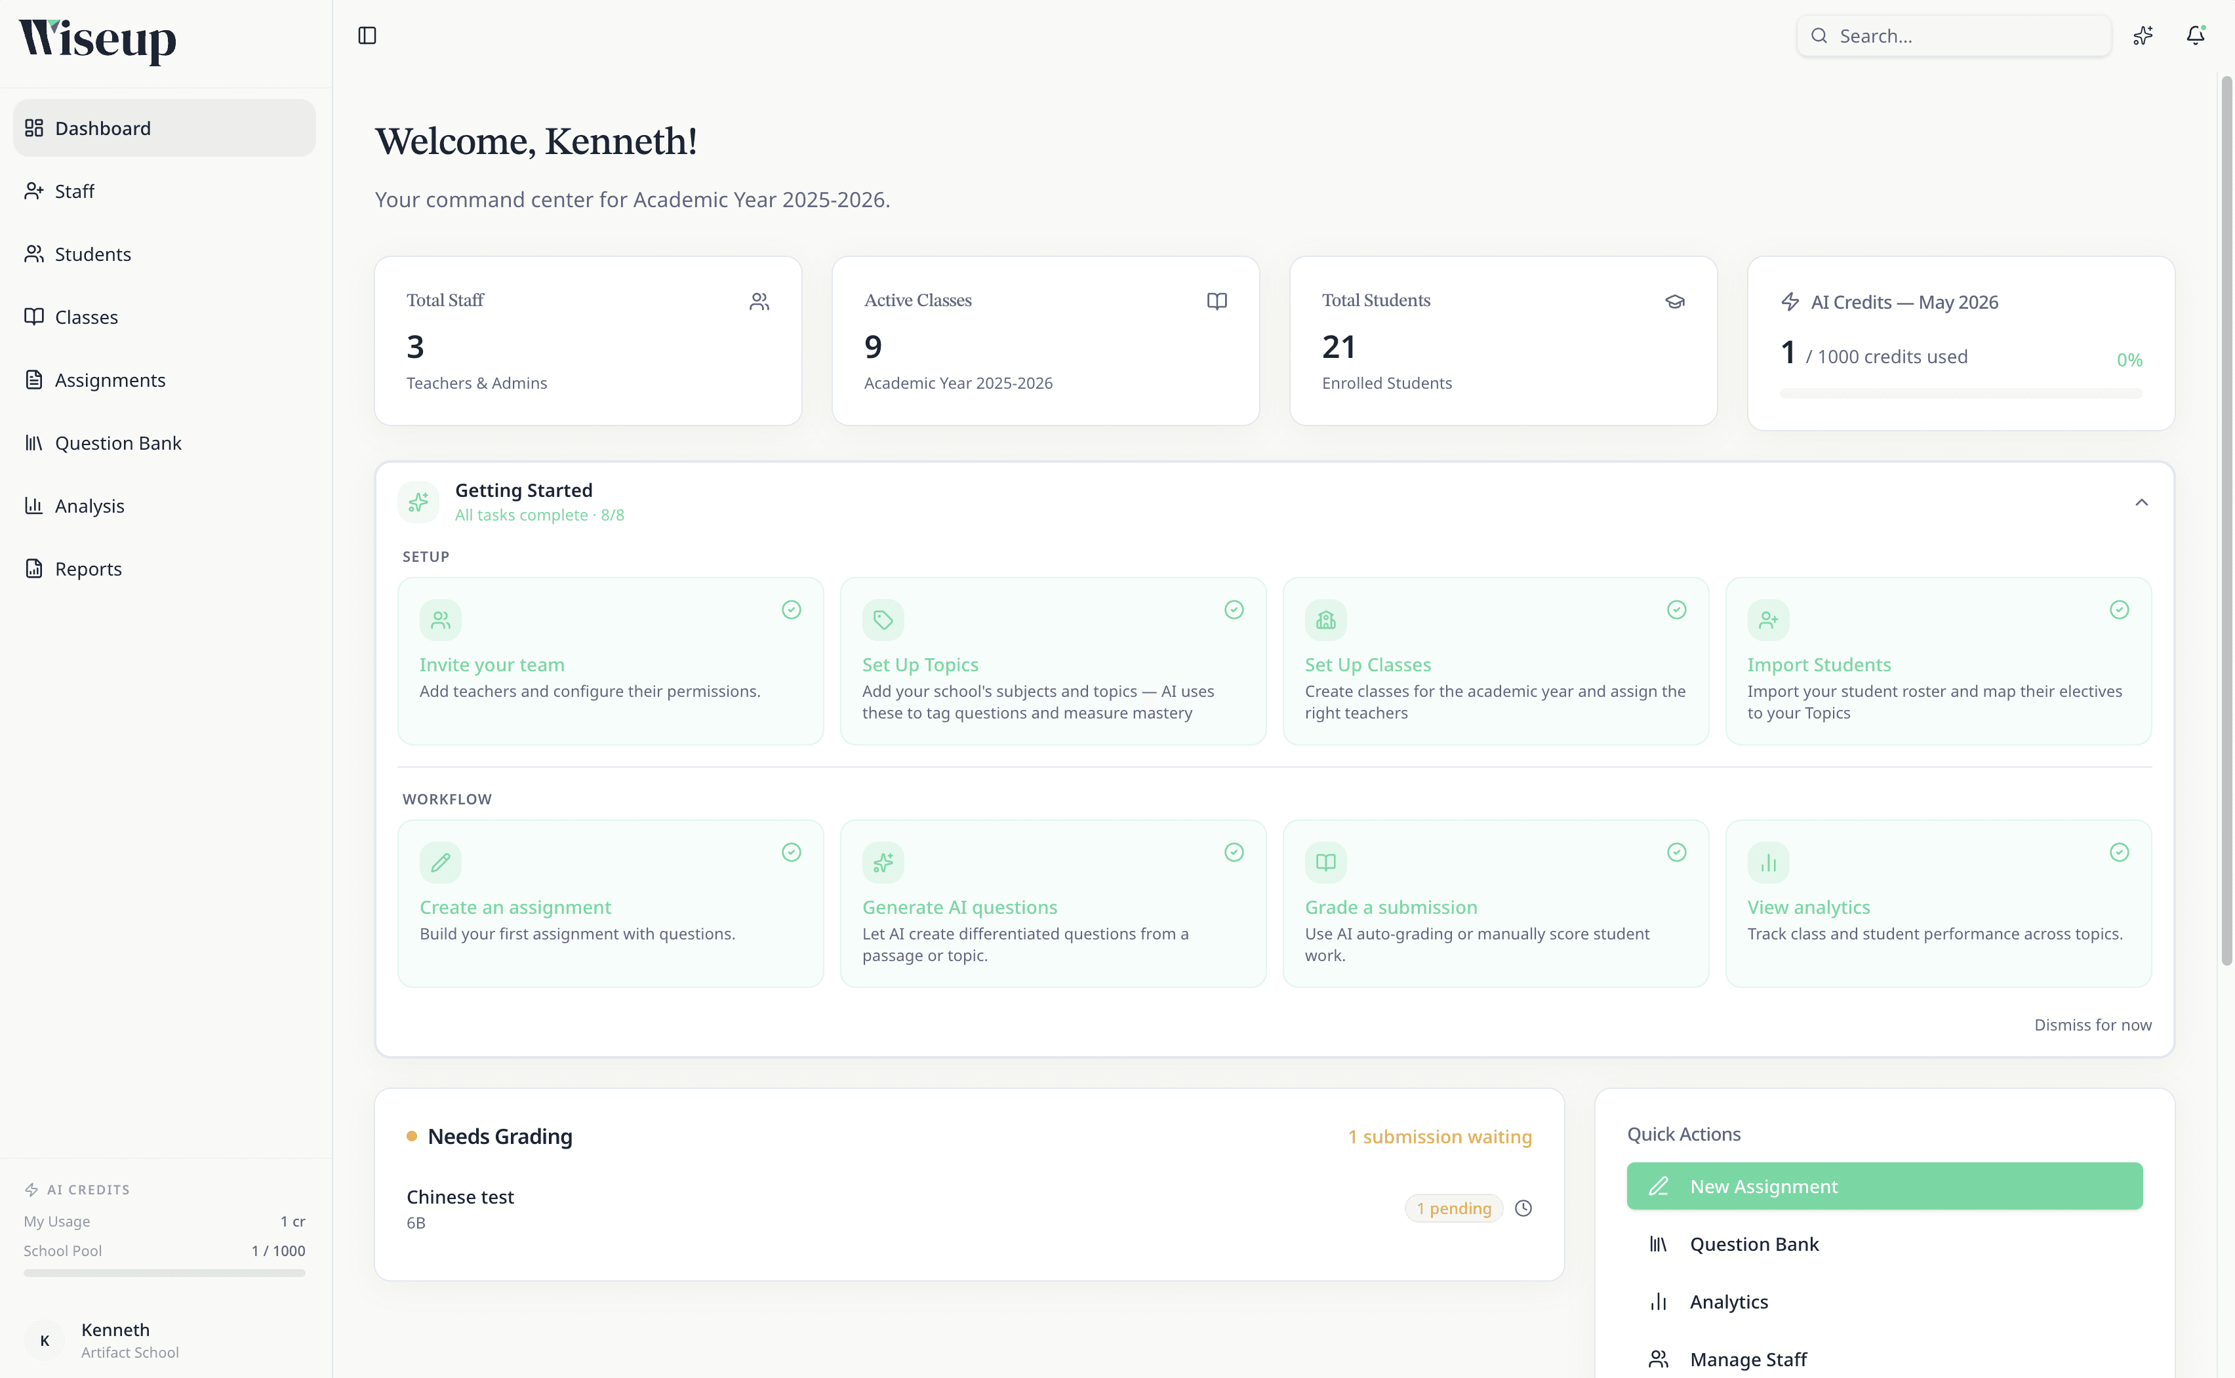Click the Generate AI questions sparkle icon
Image resolution: width=2235 pixels, height=1378 pixels.
coord(882,862)
